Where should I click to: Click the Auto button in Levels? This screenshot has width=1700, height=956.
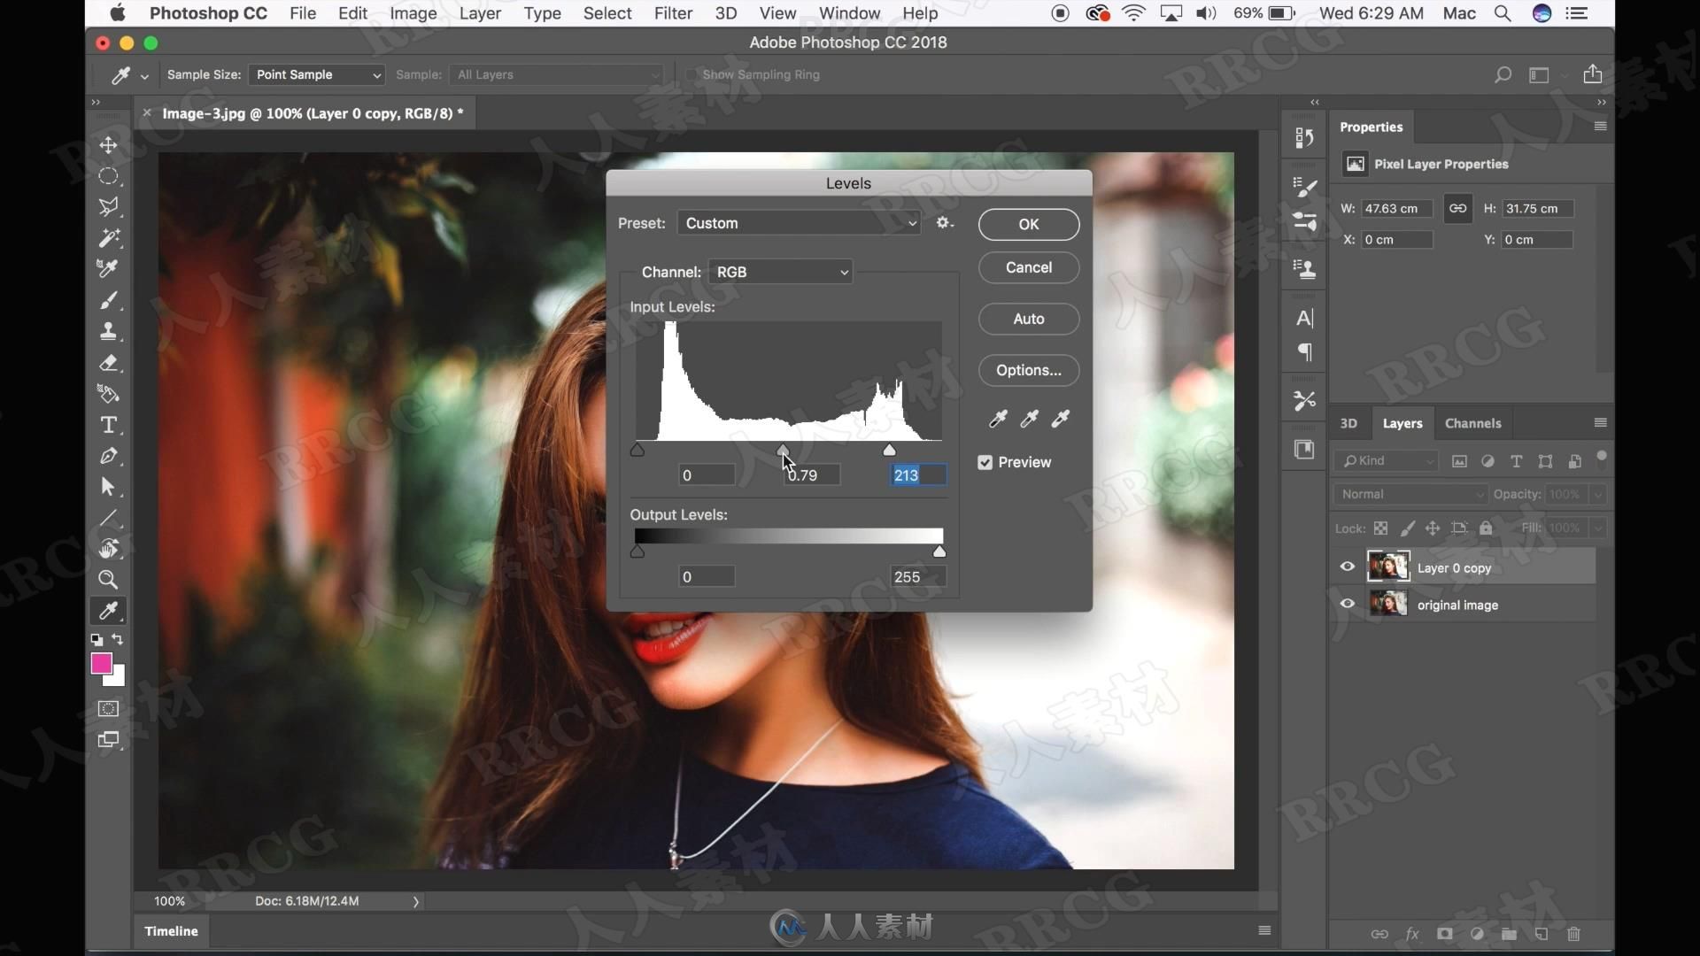[1029, 318]
